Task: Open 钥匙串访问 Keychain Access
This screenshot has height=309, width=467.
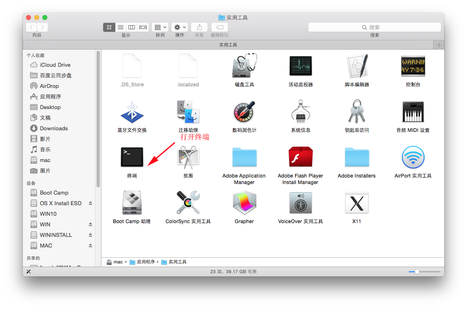Action: (x=357, y=112)
